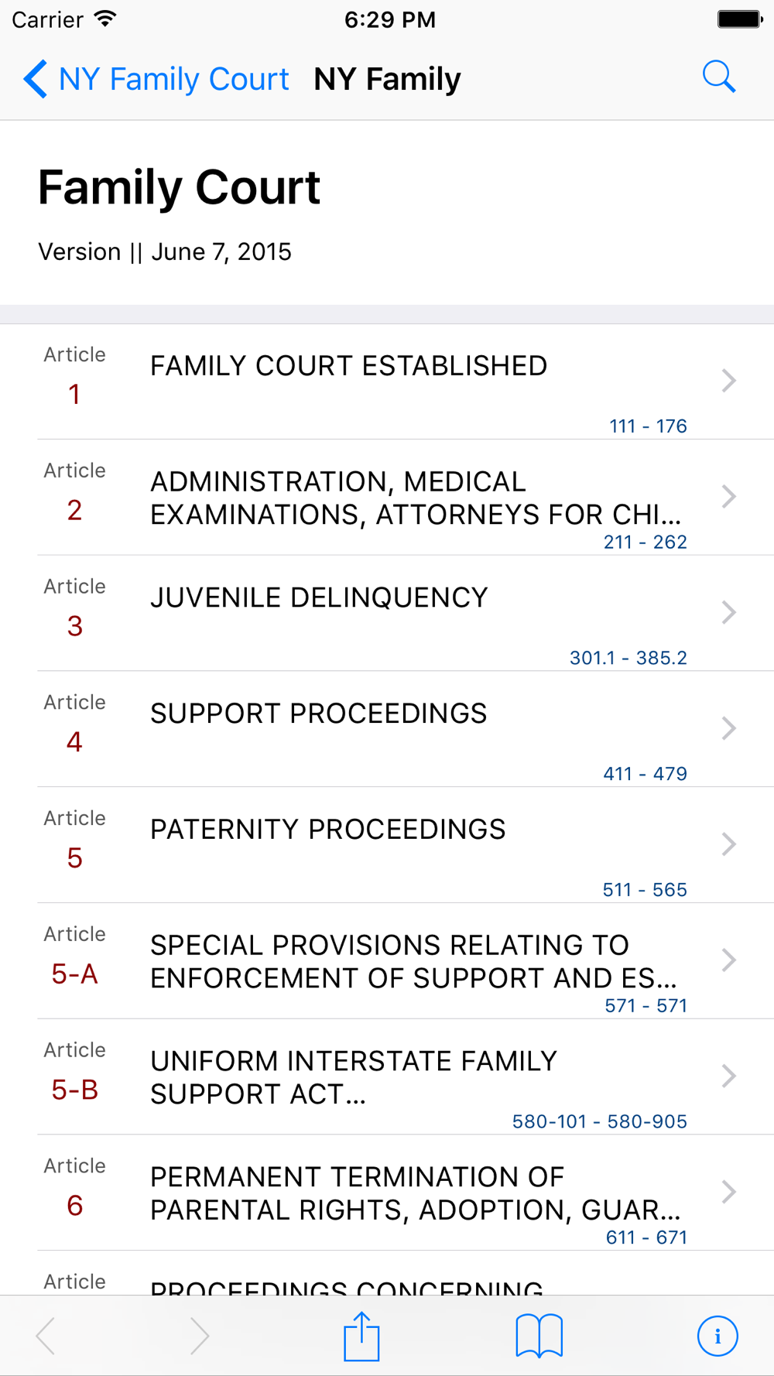Tap section range 580-101 - 580-905
The width and height of the screenshot is (774, 1376).
(x=599, y=1121)
